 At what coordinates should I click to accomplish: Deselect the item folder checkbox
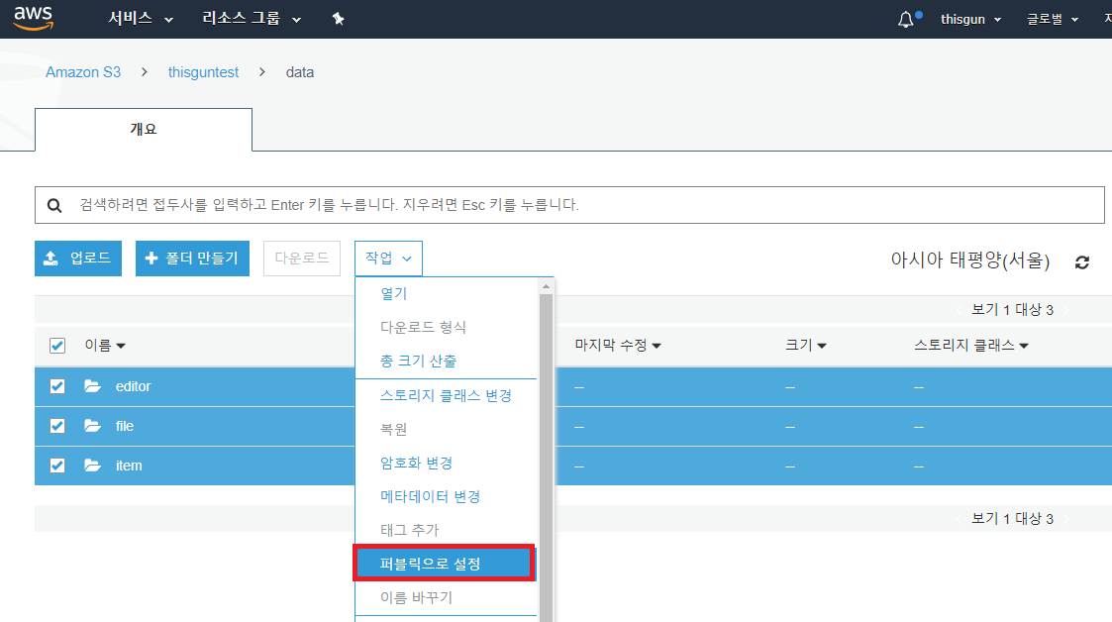coord(57,466)
